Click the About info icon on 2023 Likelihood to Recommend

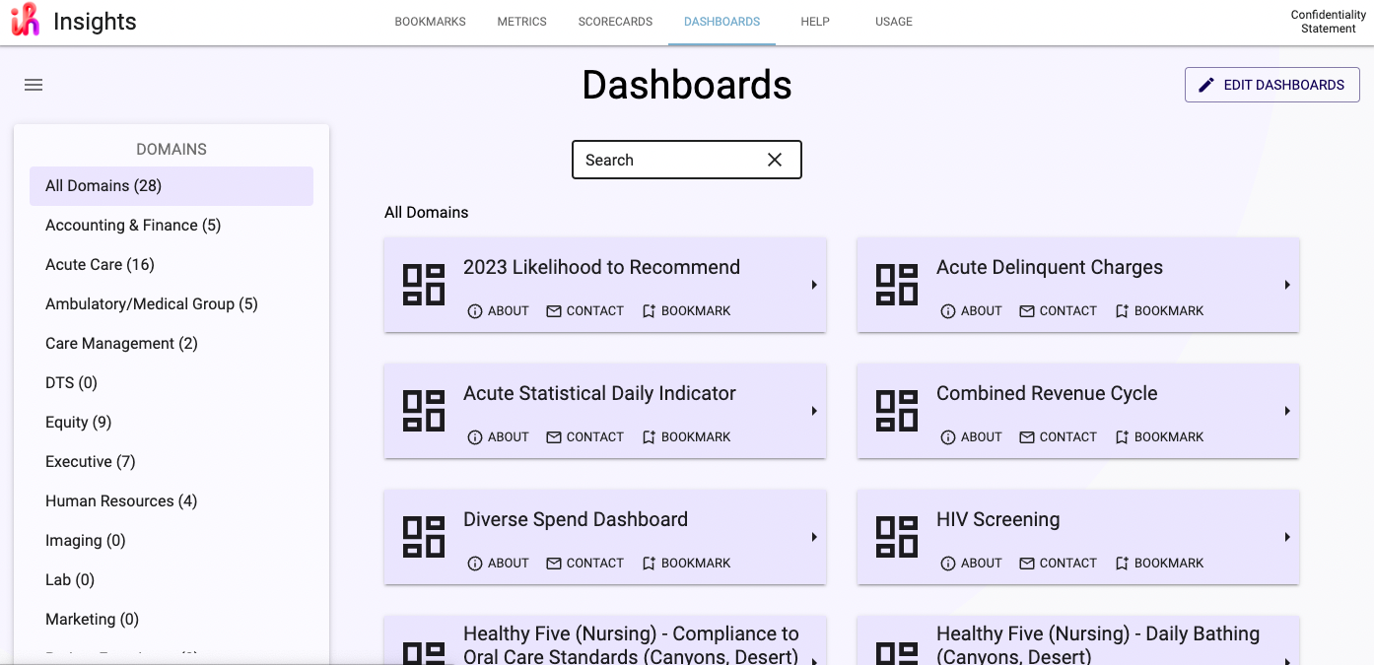(474, 310)
